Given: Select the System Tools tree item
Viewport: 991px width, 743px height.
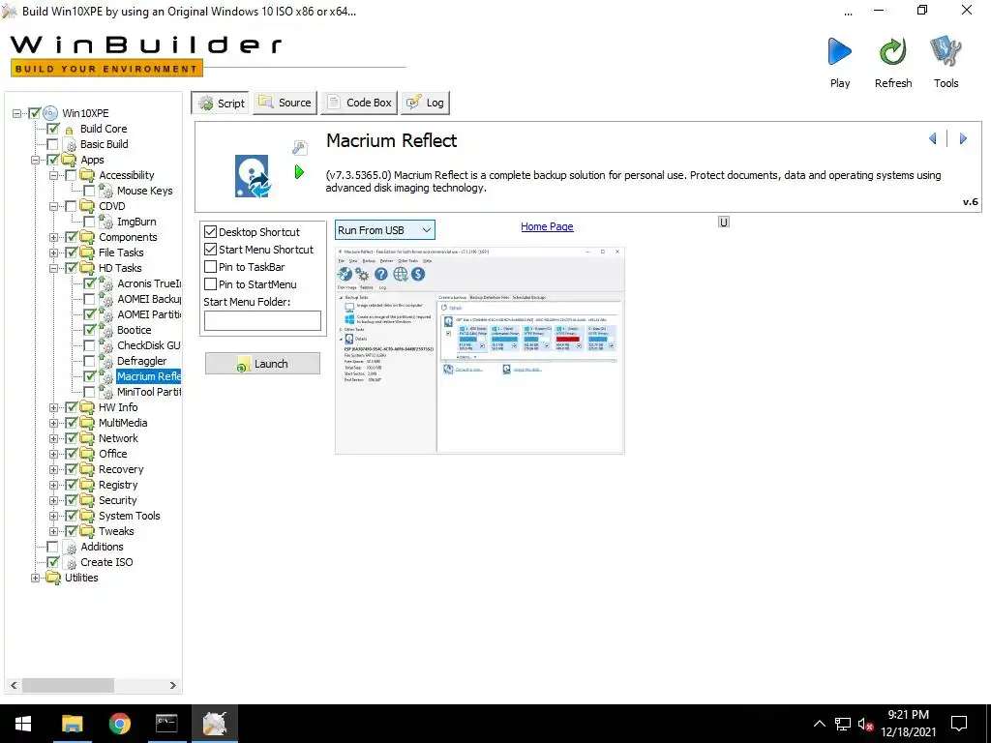Looking at the screenshot, I should [x=129, y=516].
